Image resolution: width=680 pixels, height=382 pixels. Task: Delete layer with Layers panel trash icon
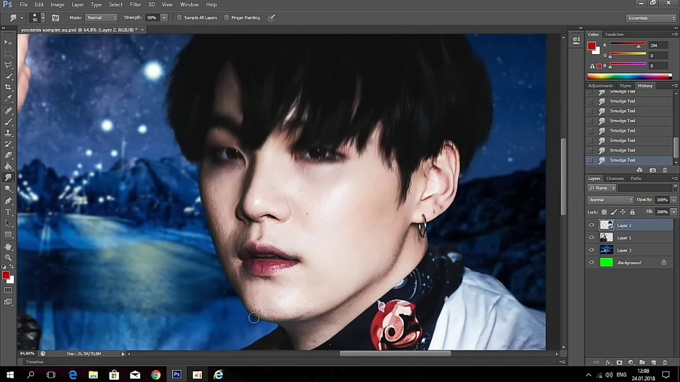(x=665, y=362)
